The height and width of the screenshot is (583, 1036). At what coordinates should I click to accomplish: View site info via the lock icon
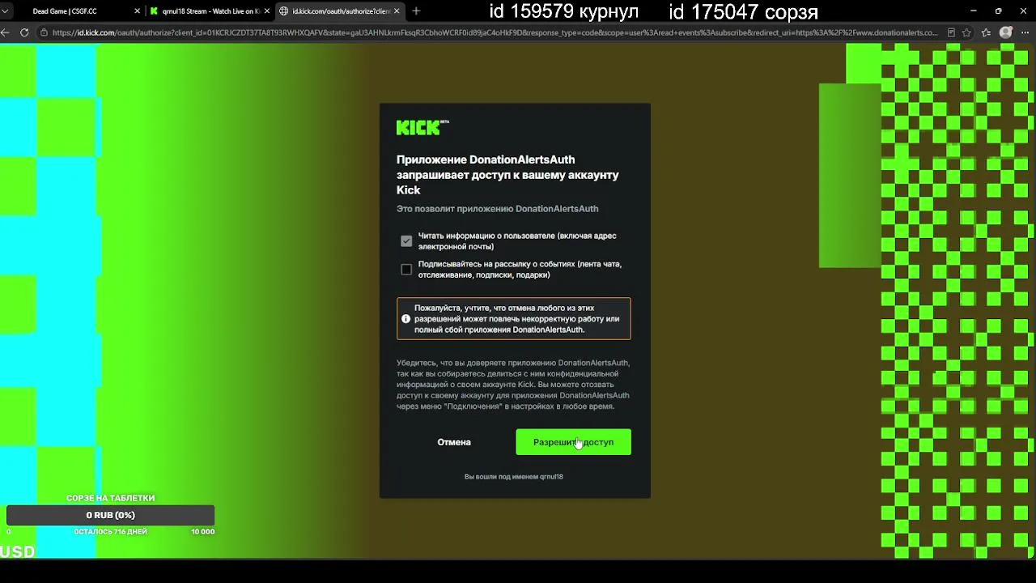pyautogui.click(x=43, y=32)
